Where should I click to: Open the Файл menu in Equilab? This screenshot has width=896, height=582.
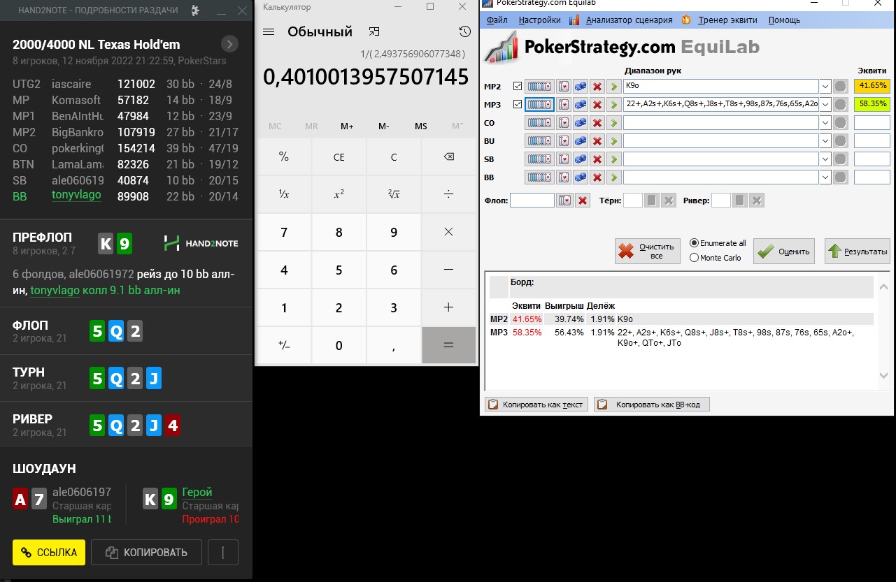click(497, 20)
